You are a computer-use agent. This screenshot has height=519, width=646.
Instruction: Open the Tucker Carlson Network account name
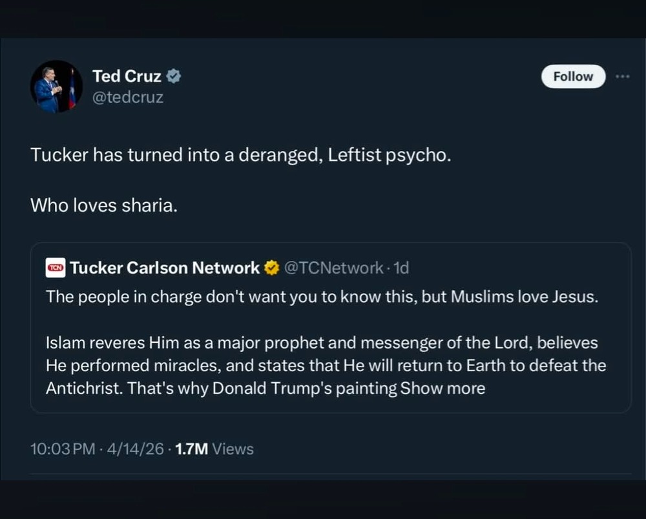click(165, 267)
